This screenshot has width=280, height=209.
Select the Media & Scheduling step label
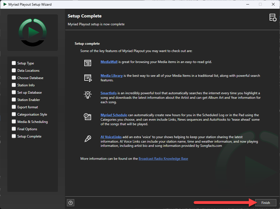pyautogui.click(x=33, y=122)
